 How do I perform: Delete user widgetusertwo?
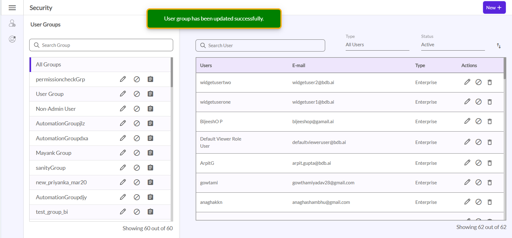[490, 82]
